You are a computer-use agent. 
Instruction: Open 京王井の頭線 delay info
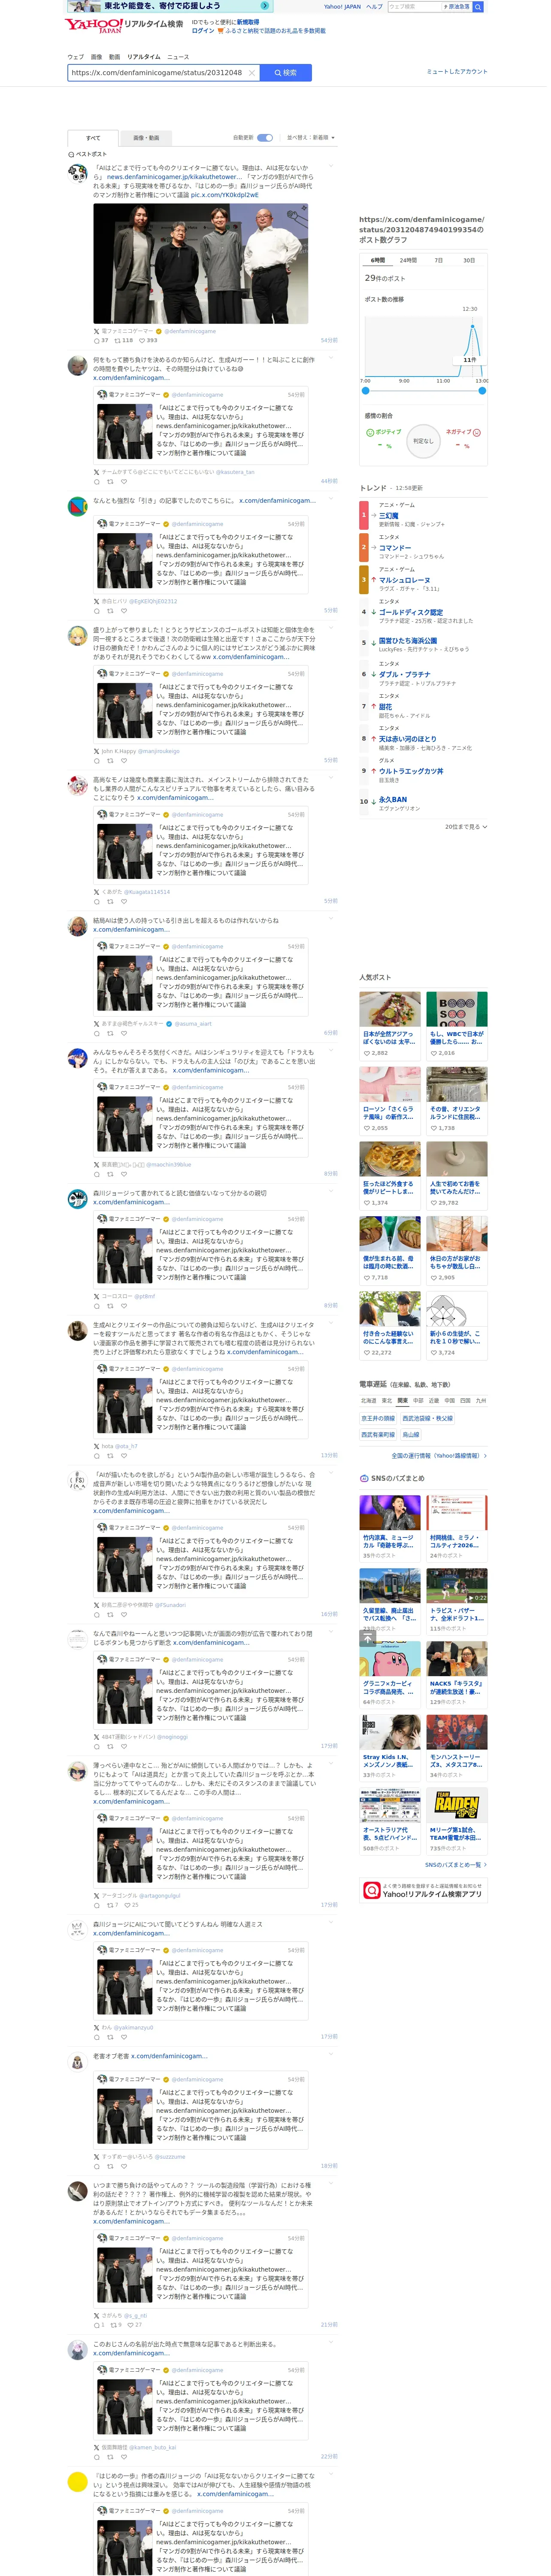coord(378,1418)
